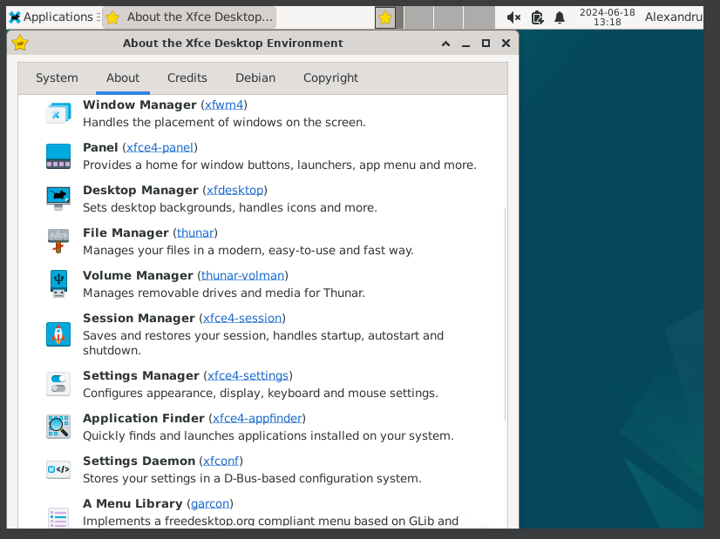This screenshot has height=539, width=720.
Task: Click the Session Manager icon
Action: pos(58,334)
